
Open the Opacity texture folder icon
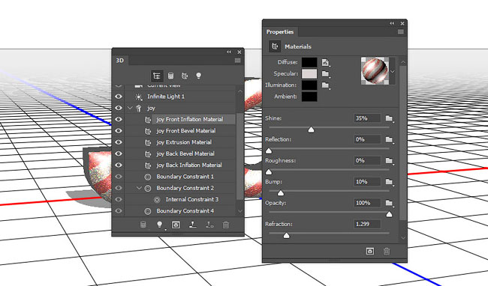pyautogui.click(x=390, y=203)
